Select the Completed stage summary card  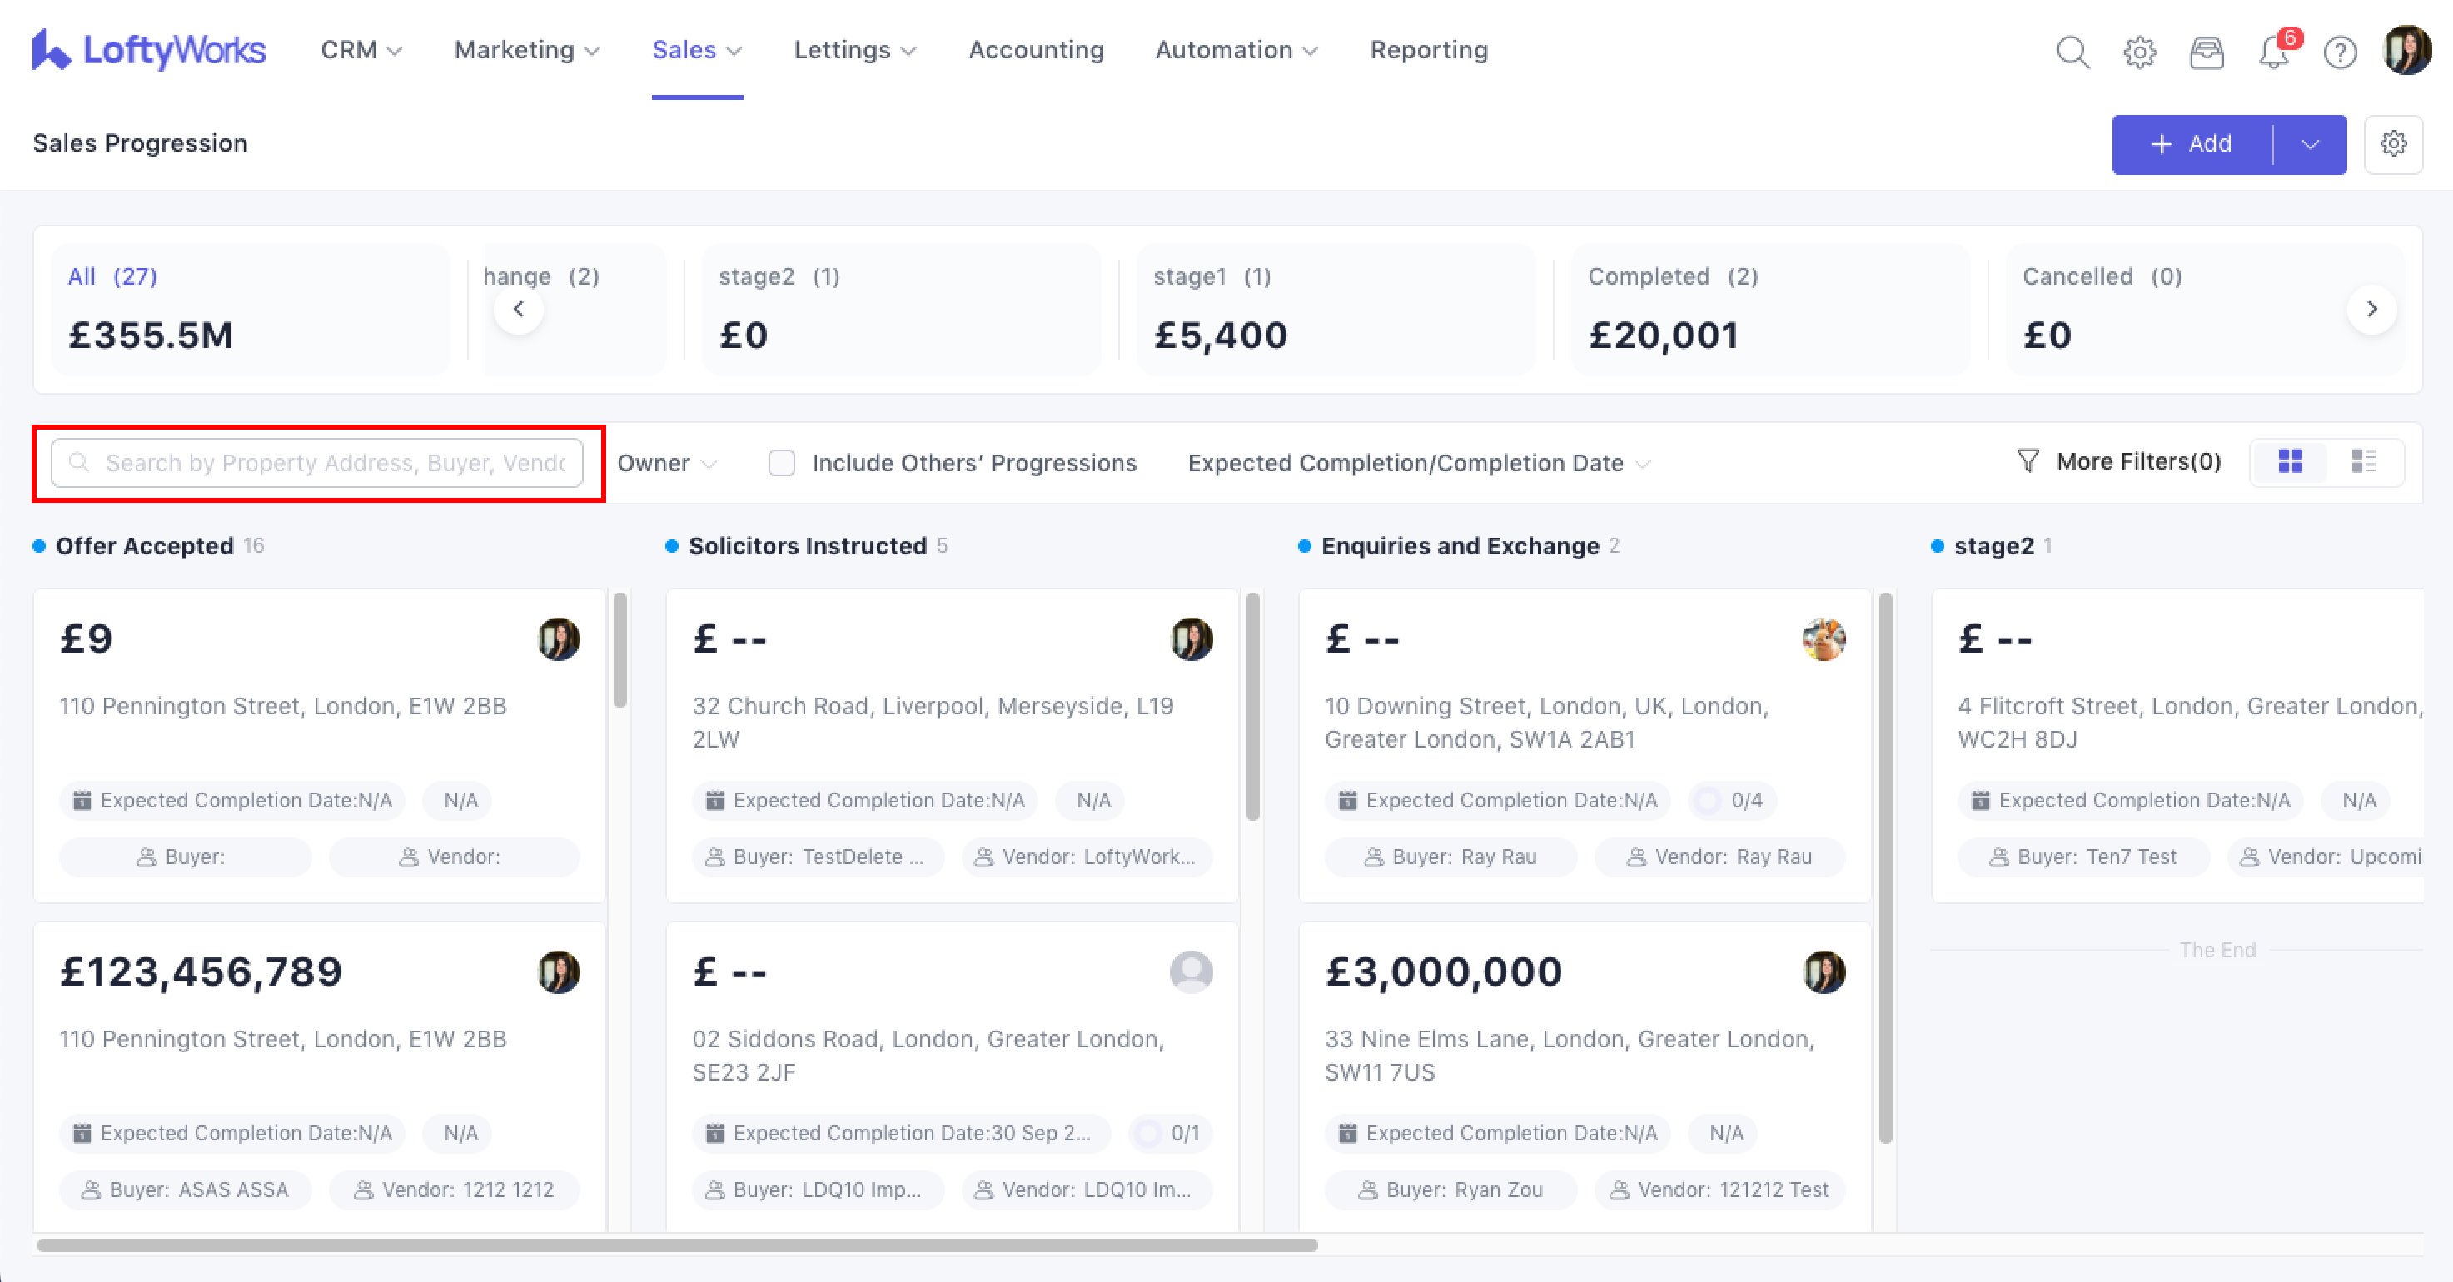pyautogui.click(x=1769, y=308)
